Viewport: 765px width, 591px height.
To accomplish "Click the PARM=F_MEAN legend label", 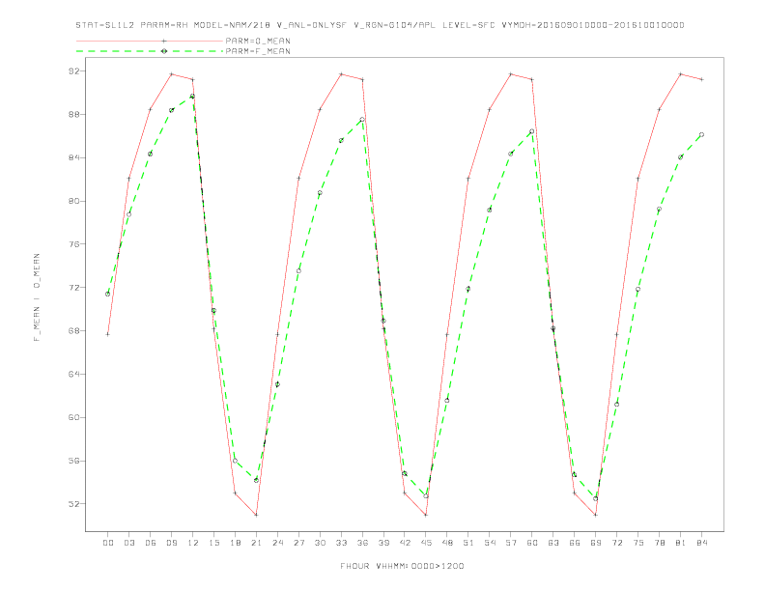I will click(x=258, y=51).
